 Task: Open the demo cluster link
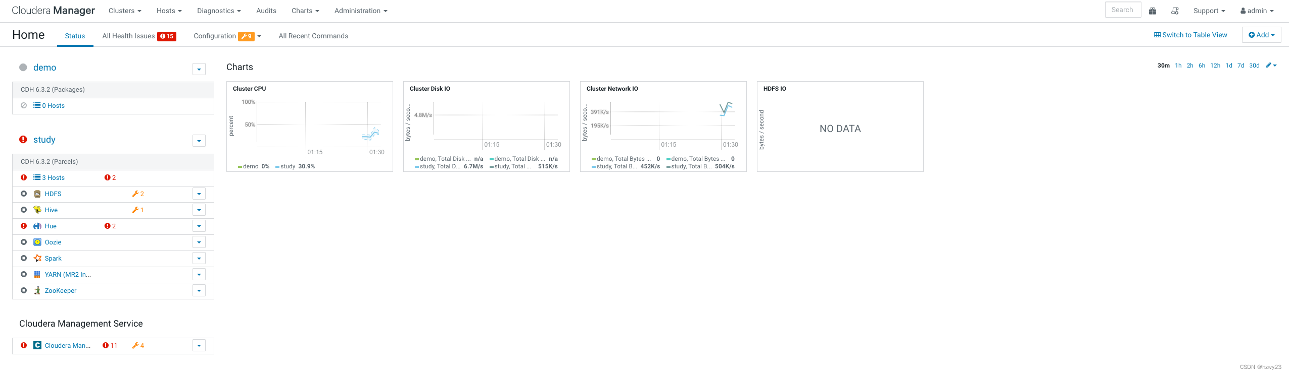point(44,68)
